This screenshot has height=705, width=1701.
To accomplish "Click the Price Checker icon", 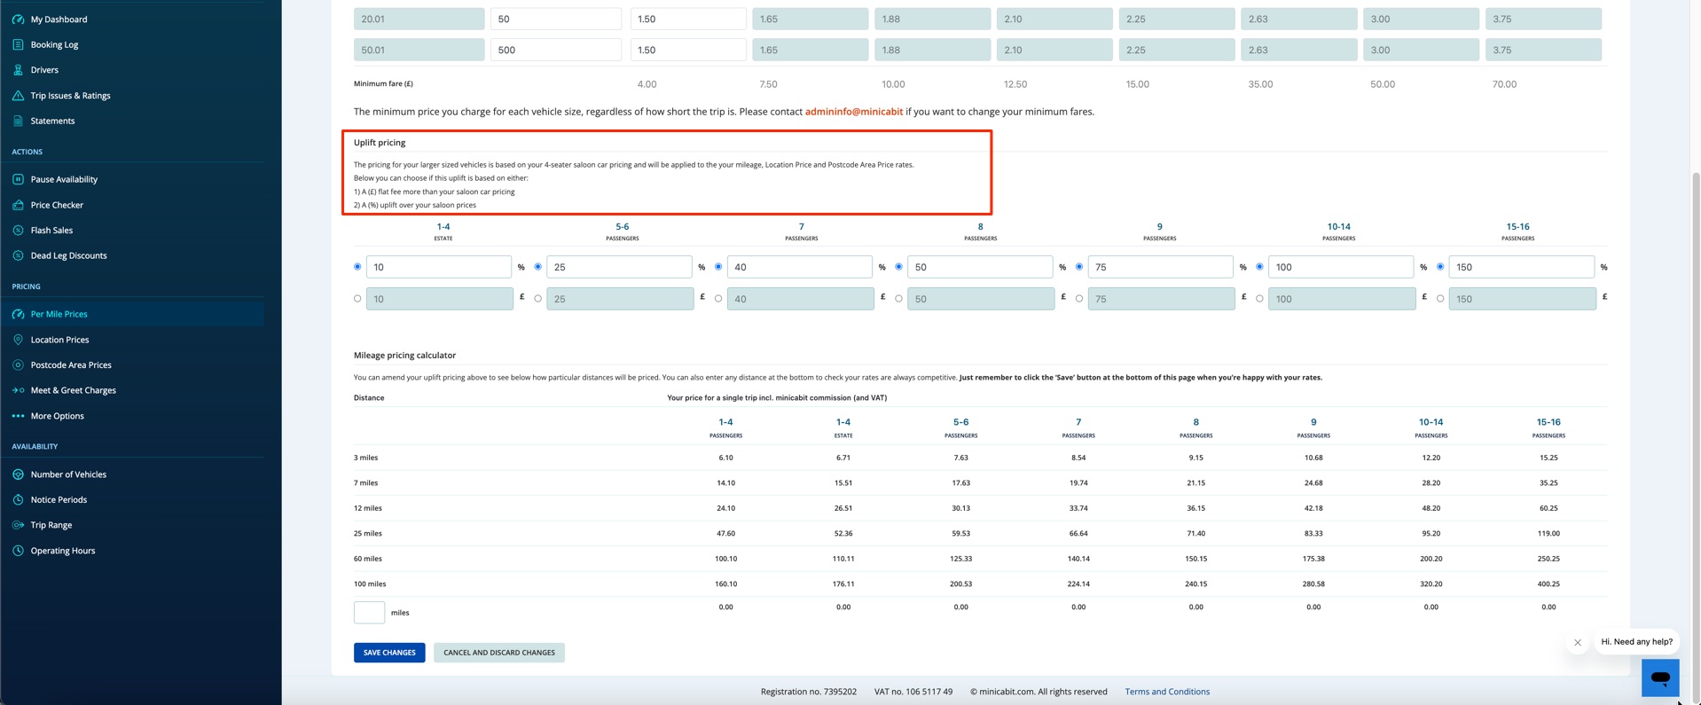I will click(18, 205).
